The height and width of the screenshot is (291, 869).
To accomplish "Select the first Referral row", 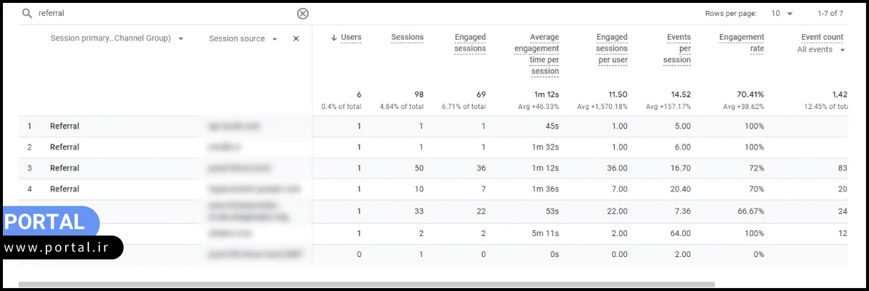I will click(64, 126).
